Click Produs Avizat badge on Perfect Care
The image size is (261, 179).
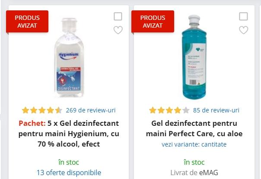point(153,21)
